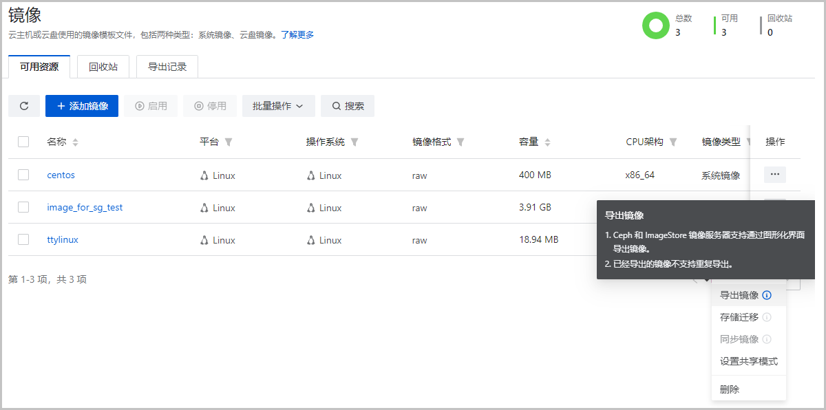Click info icon beside 同步镜像
Image resolution: width=826 pixels, height=410 pixels.
(x=767, y=339)
